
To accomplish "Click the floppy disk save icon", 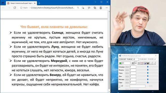I will [148, 63].
